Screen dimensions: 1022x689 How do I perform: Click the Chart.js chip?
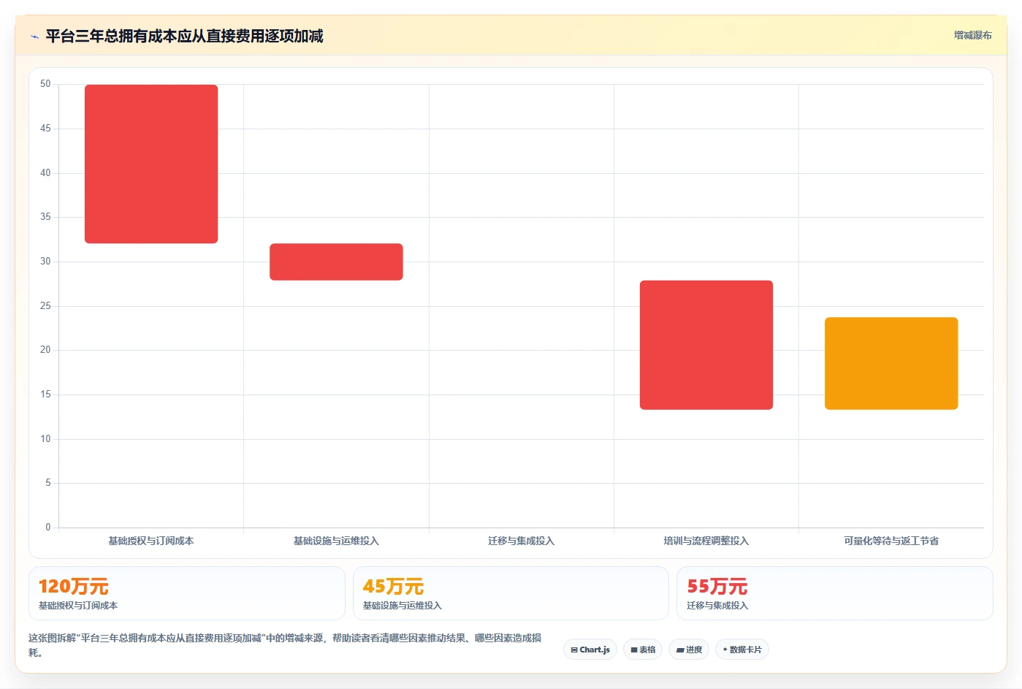[590, 650]
